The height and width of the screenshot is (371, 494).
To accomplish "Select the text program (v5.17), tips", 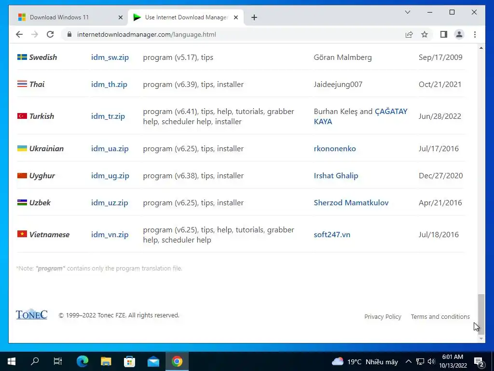I will tap(178, 57).
